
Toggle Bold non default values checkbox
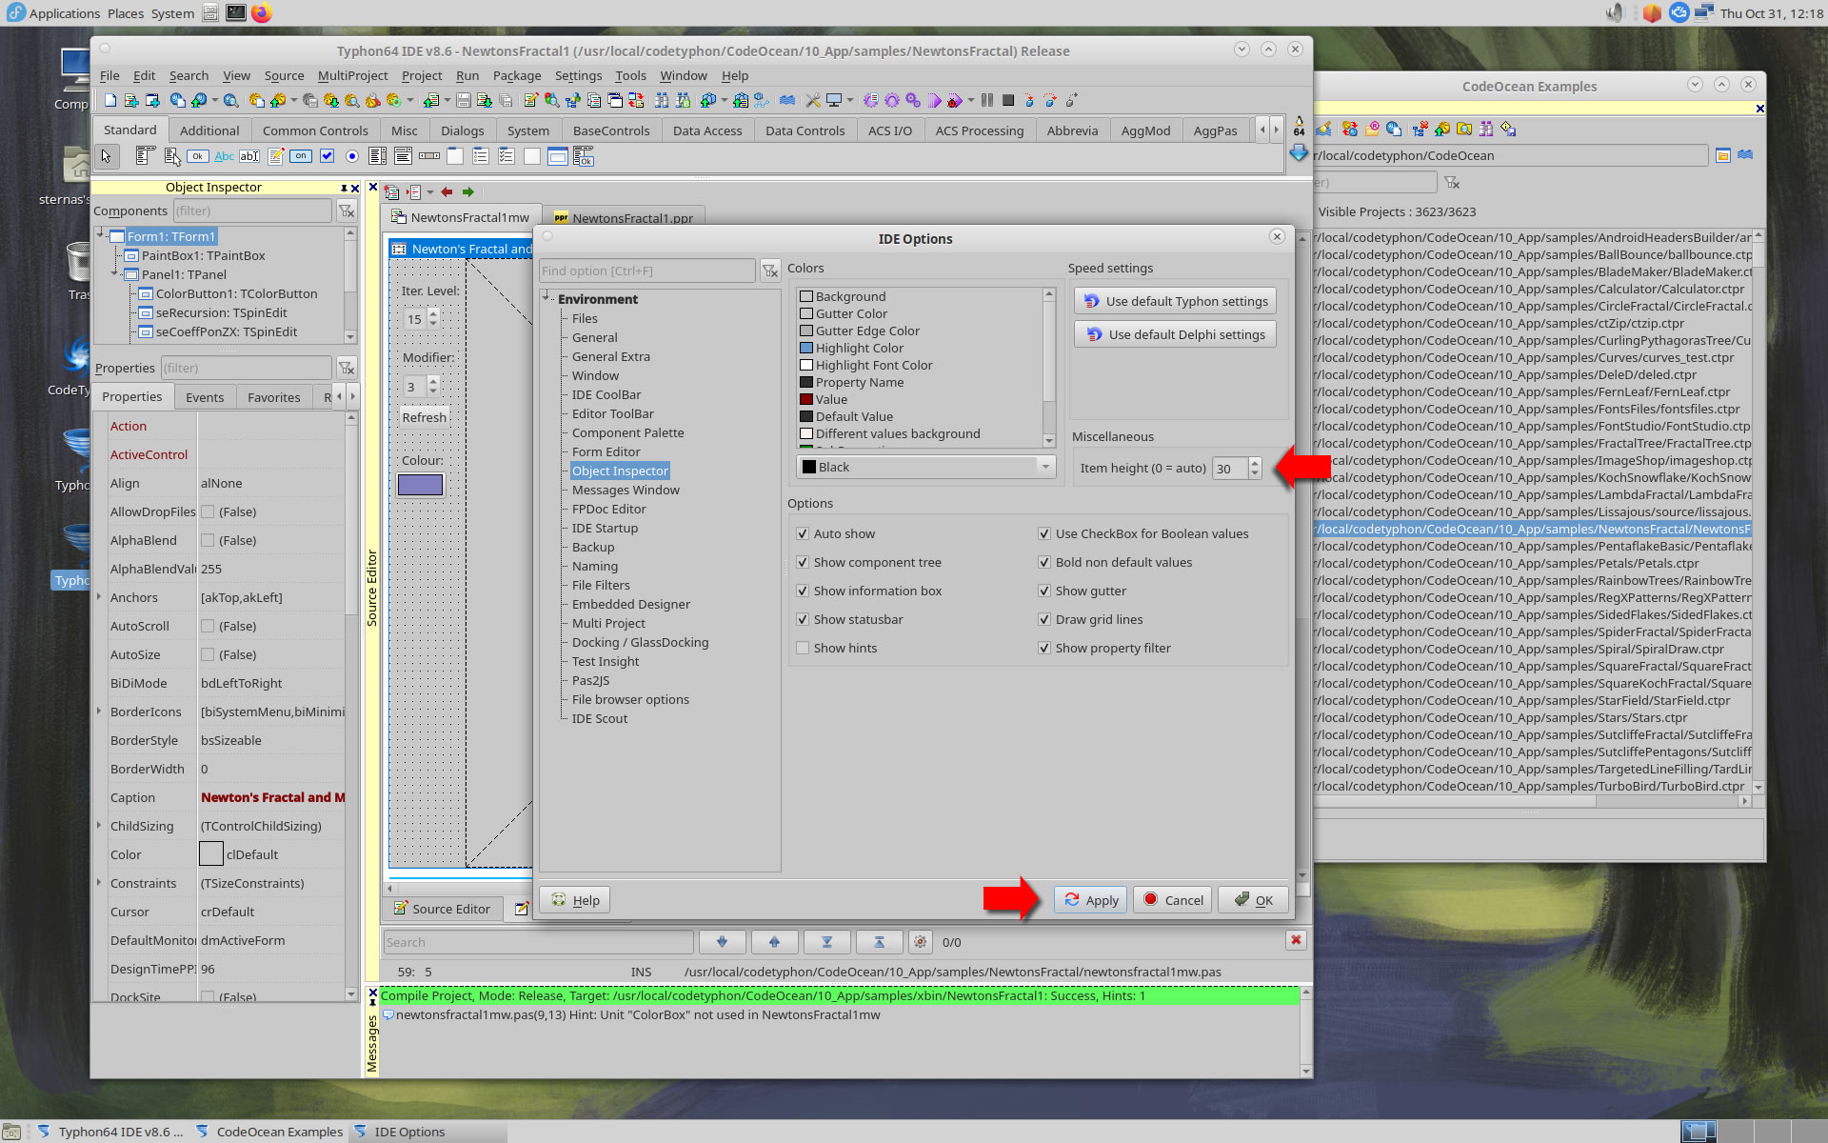[x=1044, y=563]
